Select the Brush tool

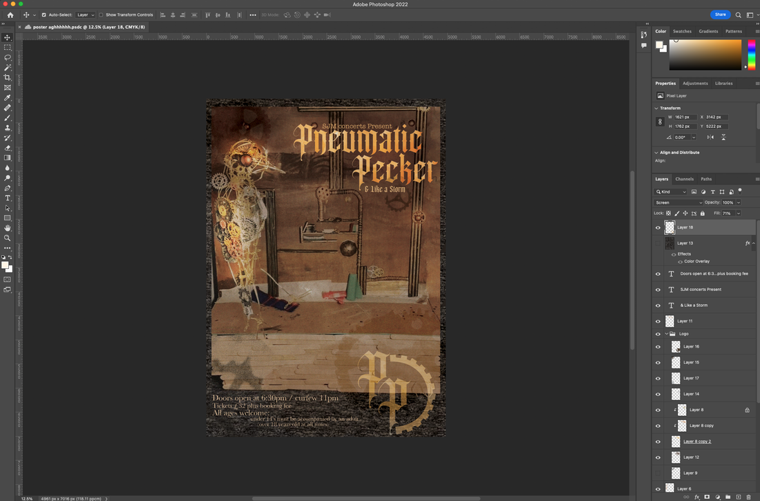click(x=8, y=118)
